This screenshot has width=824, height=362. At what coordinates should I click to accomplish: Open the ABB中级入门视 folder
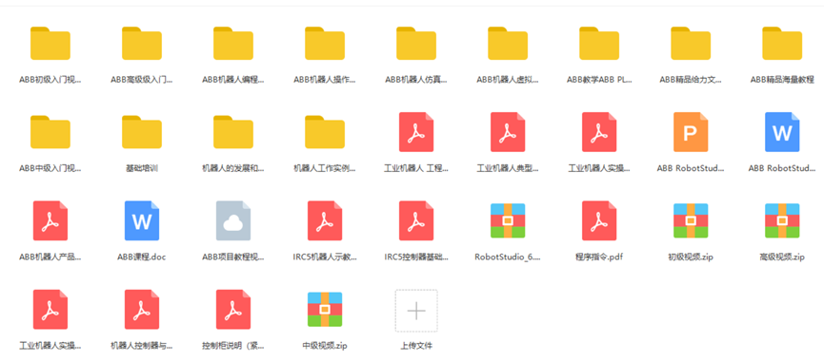tap(50, 132)
